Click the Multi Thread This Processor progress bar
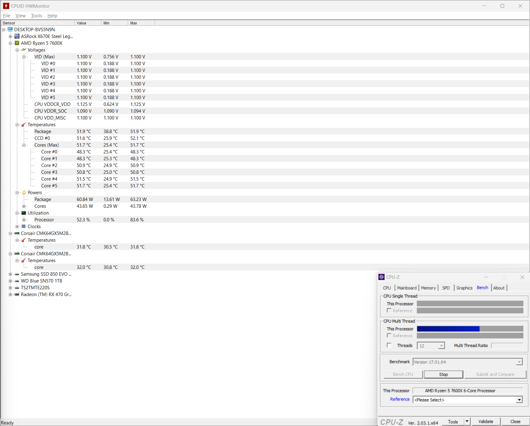The height and width of the screenshot is (426, 530). tap(470, 329)
